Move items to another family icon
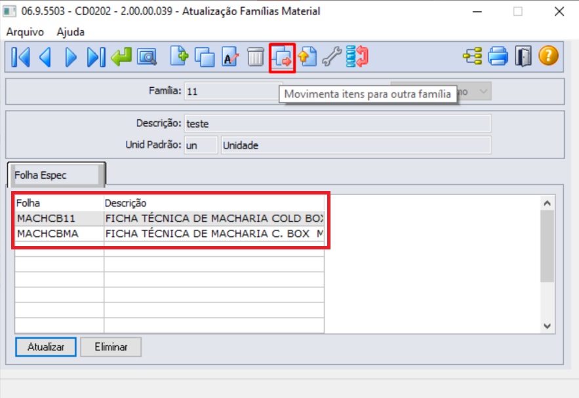 [x=282, y=58]
